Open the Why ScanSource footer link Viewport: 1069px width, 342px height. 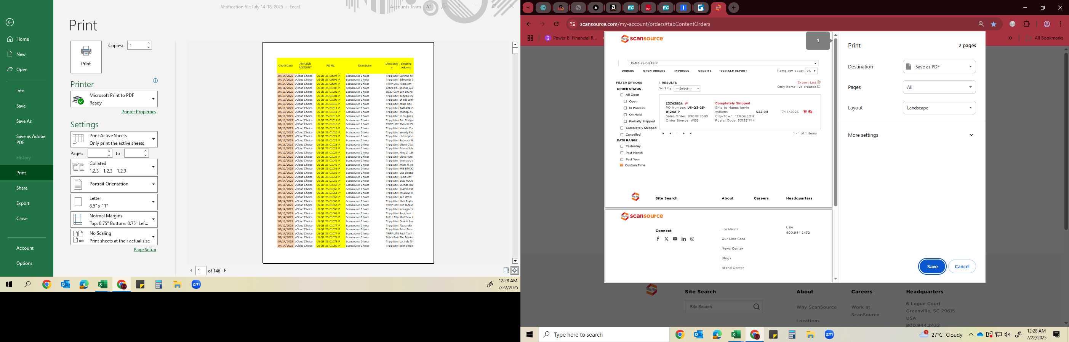pyautogui.click(x=816, y=307)
